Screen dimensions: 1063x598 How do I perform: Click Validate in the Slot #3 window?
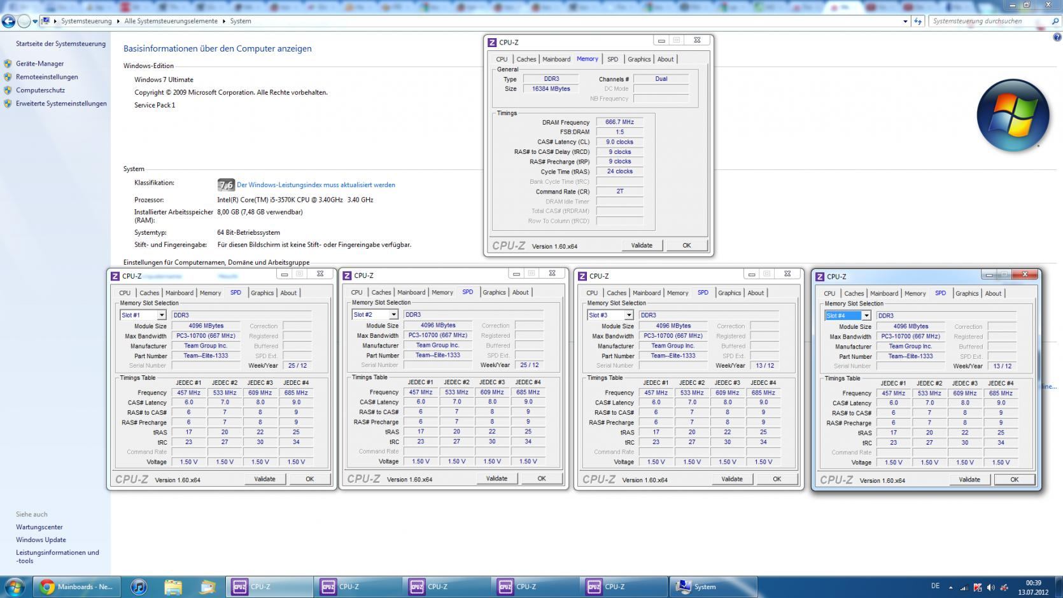click(x=732, y=479)
